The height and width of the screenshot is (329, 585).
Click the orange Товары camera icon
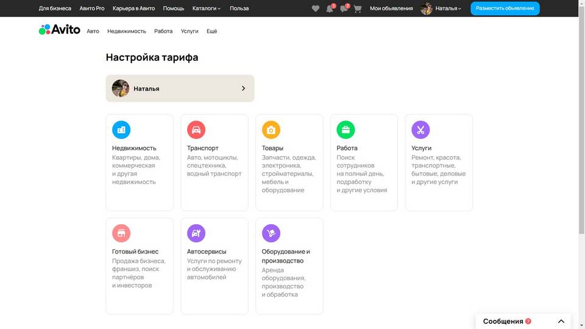(x=271, y=130)
